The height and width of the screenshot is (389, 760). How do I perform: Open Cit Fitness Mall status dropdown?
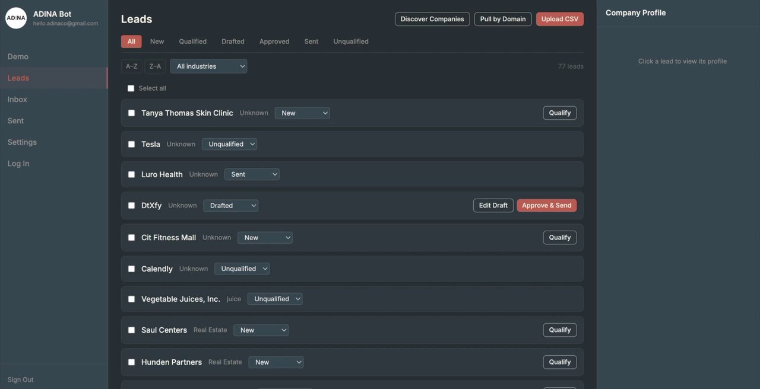(265, 237)
